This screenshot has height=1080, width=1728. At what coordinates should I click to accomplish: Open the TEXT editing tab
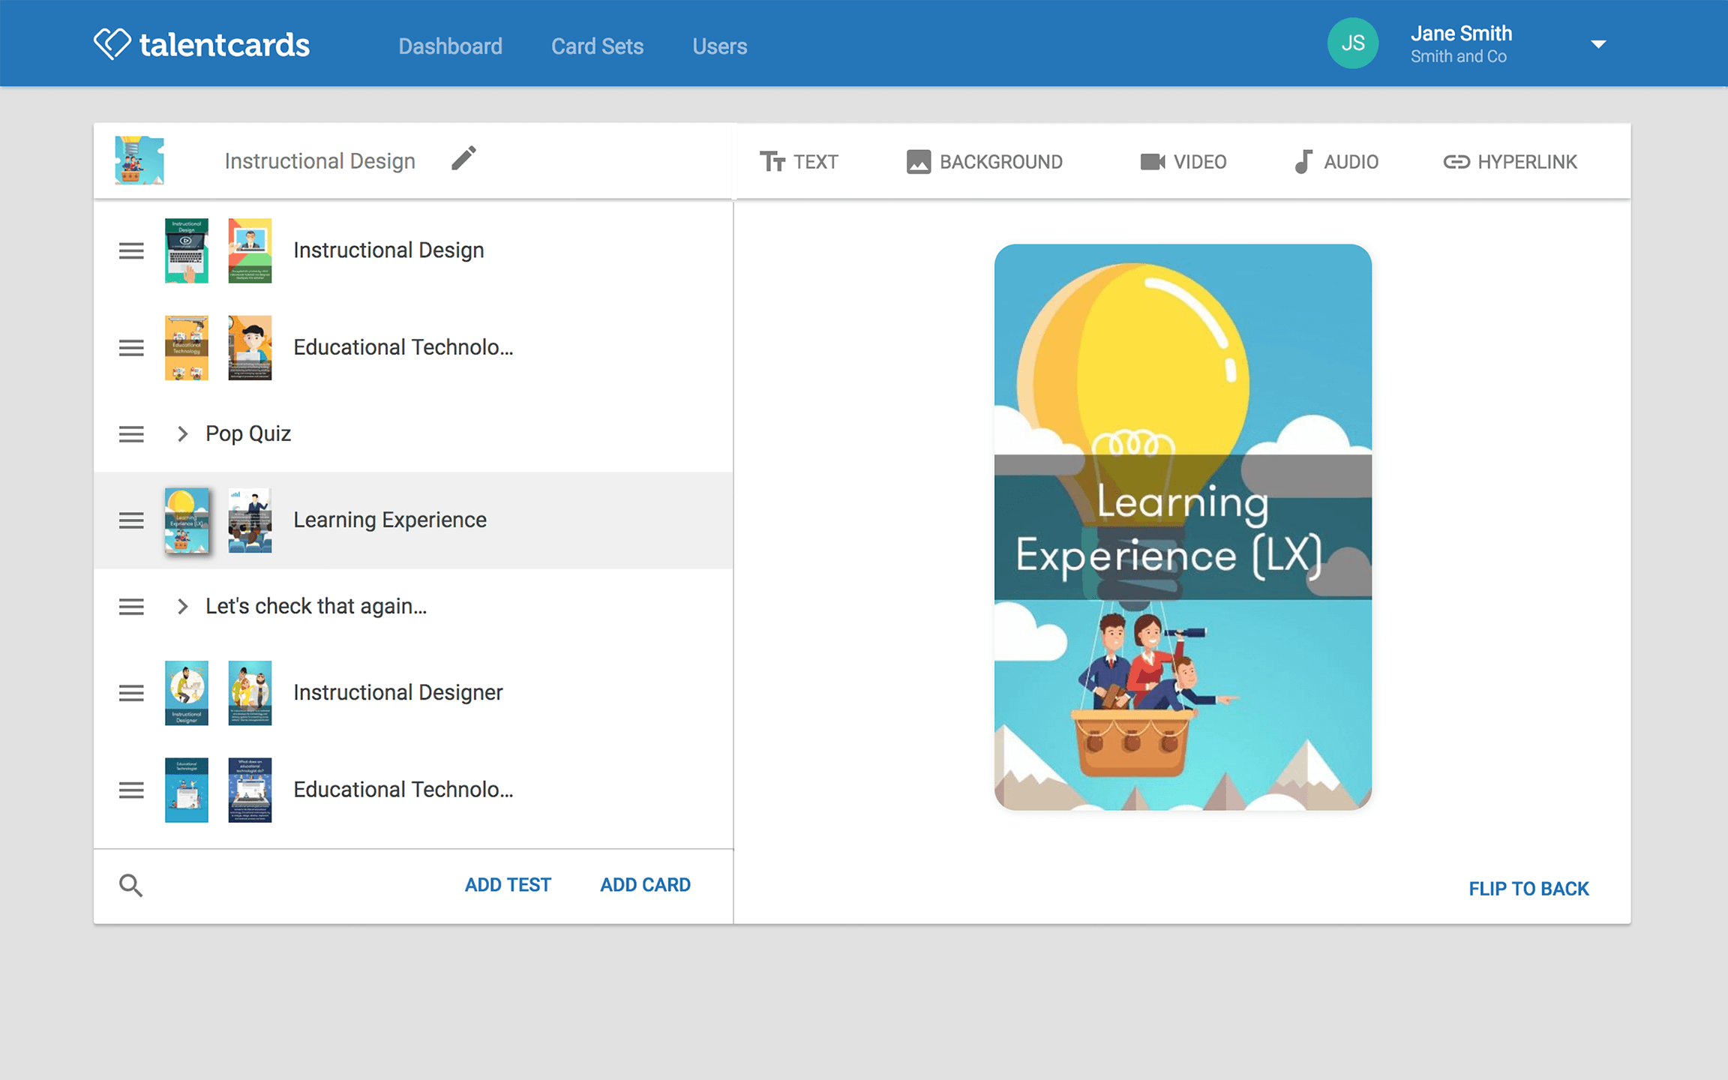click(799, 162)
